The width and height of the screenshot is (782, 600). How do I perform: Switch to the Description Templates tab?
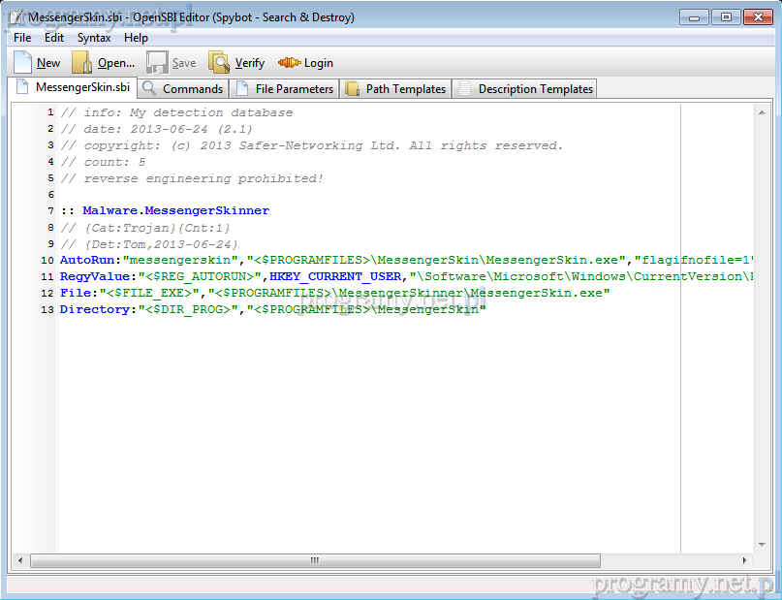point(535,89)
